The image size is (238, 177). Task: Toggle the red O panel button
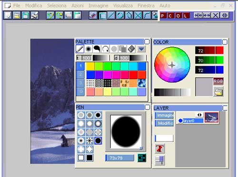[x=178, y=16]
